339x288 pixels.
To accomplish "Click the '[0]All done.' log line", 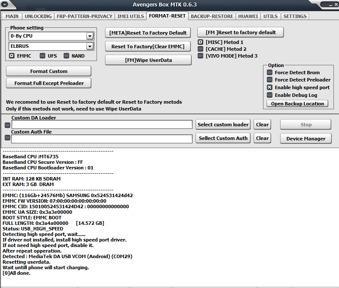I will point(16,273).
